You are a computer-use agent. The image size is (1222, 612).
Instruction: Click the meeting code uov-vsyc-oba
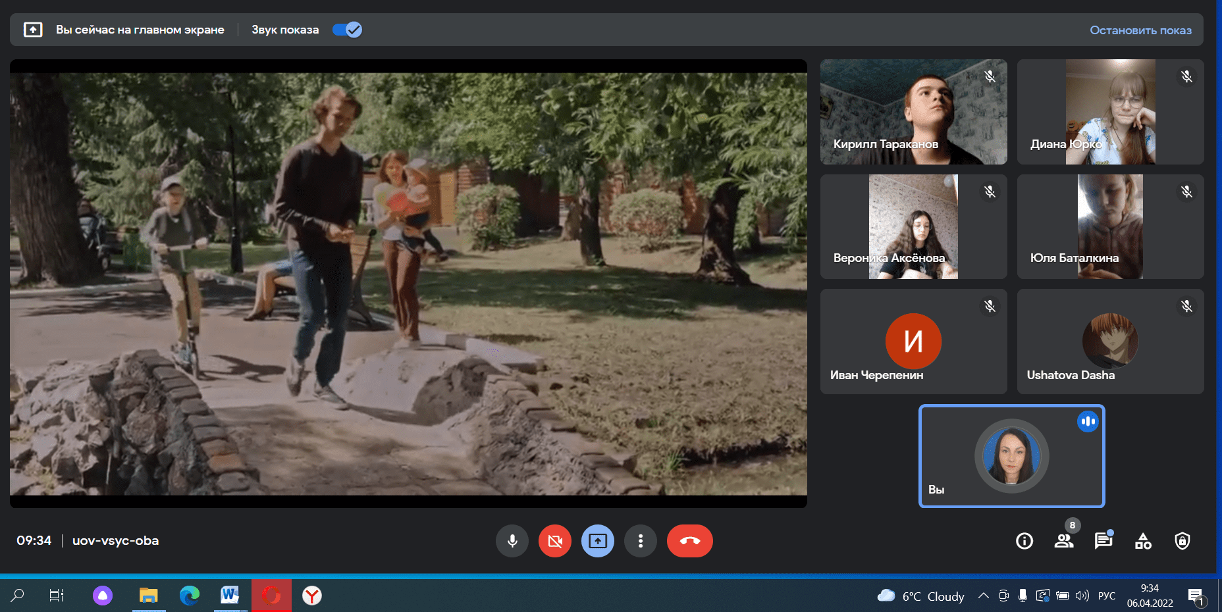pos(115,540)
